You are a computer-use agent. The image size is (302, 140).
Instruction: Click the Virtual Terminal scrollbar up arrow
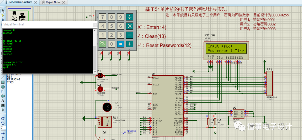95,30
